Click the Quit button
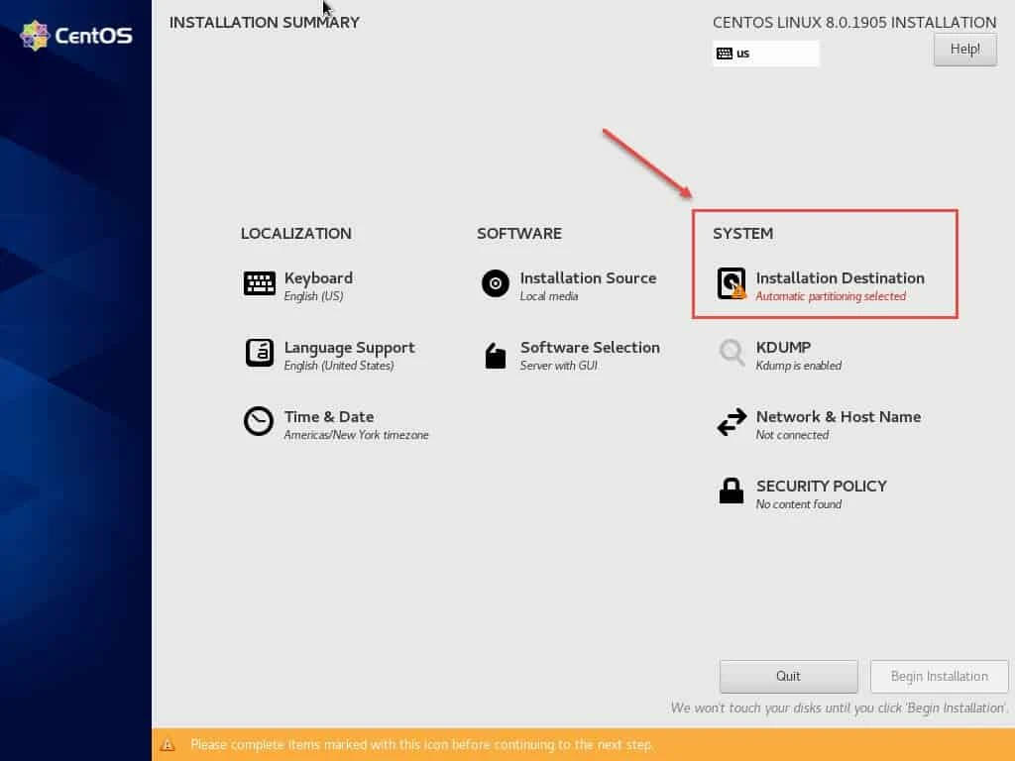This screenshot has height=761, width=1015. 788,676
